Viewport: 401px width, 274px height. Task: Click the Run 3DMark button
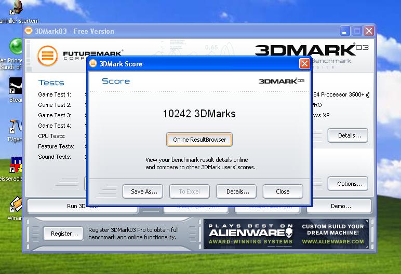click(x=83, y=206)
